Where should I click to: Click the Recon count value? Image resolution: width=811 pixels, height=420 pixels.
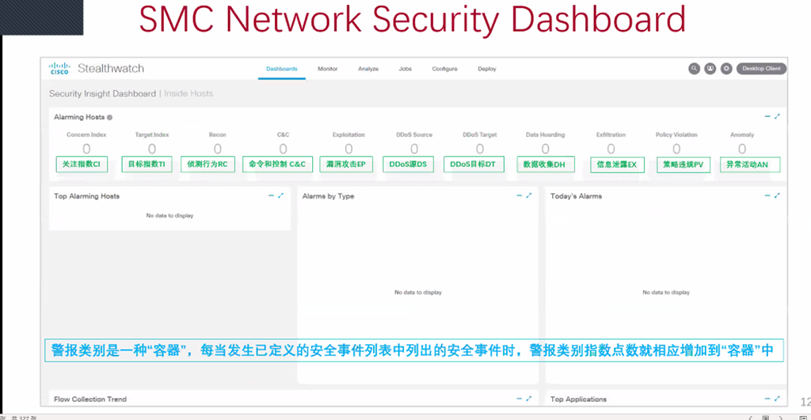(x=218, y=149)
